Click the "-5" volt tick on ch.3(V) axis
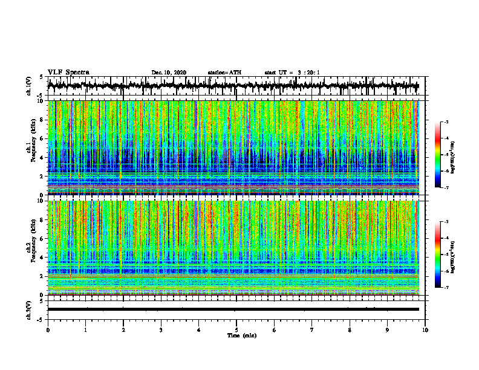 [41, 320]
